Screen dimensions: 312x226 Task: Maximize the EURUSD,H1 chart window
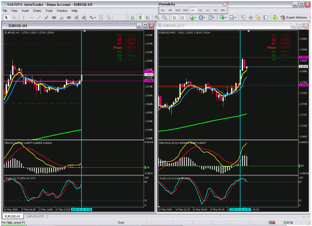(x=145, y=25)
